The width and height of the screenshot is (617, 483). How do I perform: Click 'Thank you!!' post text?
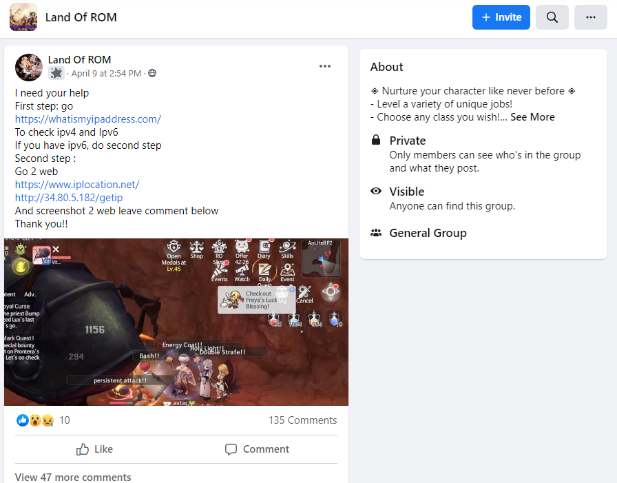pyautogui.click(x=41, y=224)
